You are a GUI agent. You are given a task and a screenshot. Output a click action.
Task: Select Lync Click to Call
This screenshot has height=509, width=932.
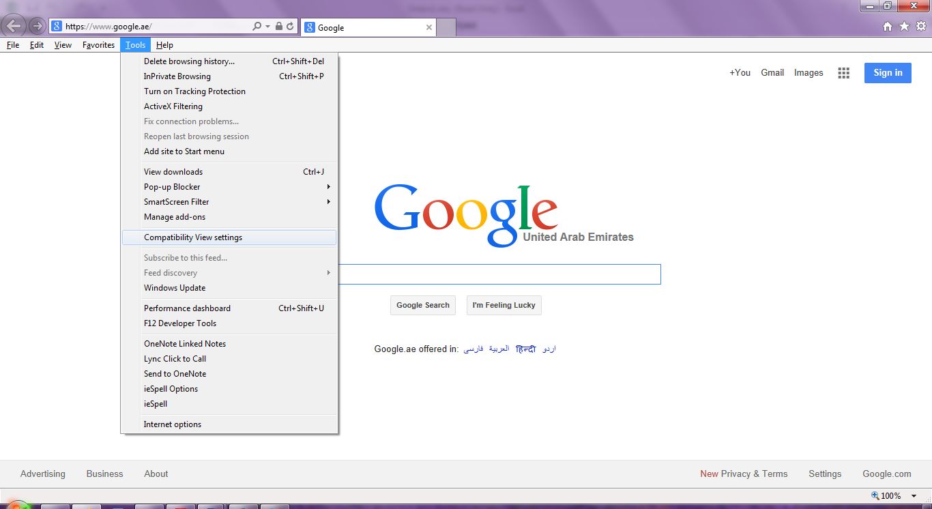(229, 359)
